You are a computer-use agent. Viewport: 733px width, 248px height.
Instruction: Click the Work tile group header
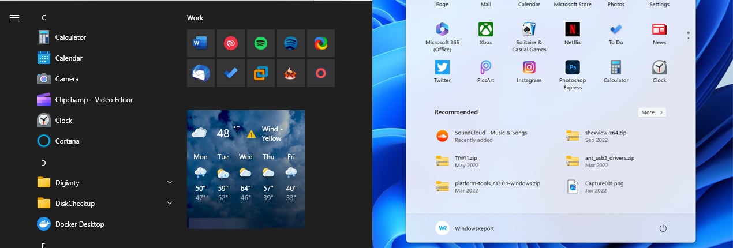coord(195,18)
